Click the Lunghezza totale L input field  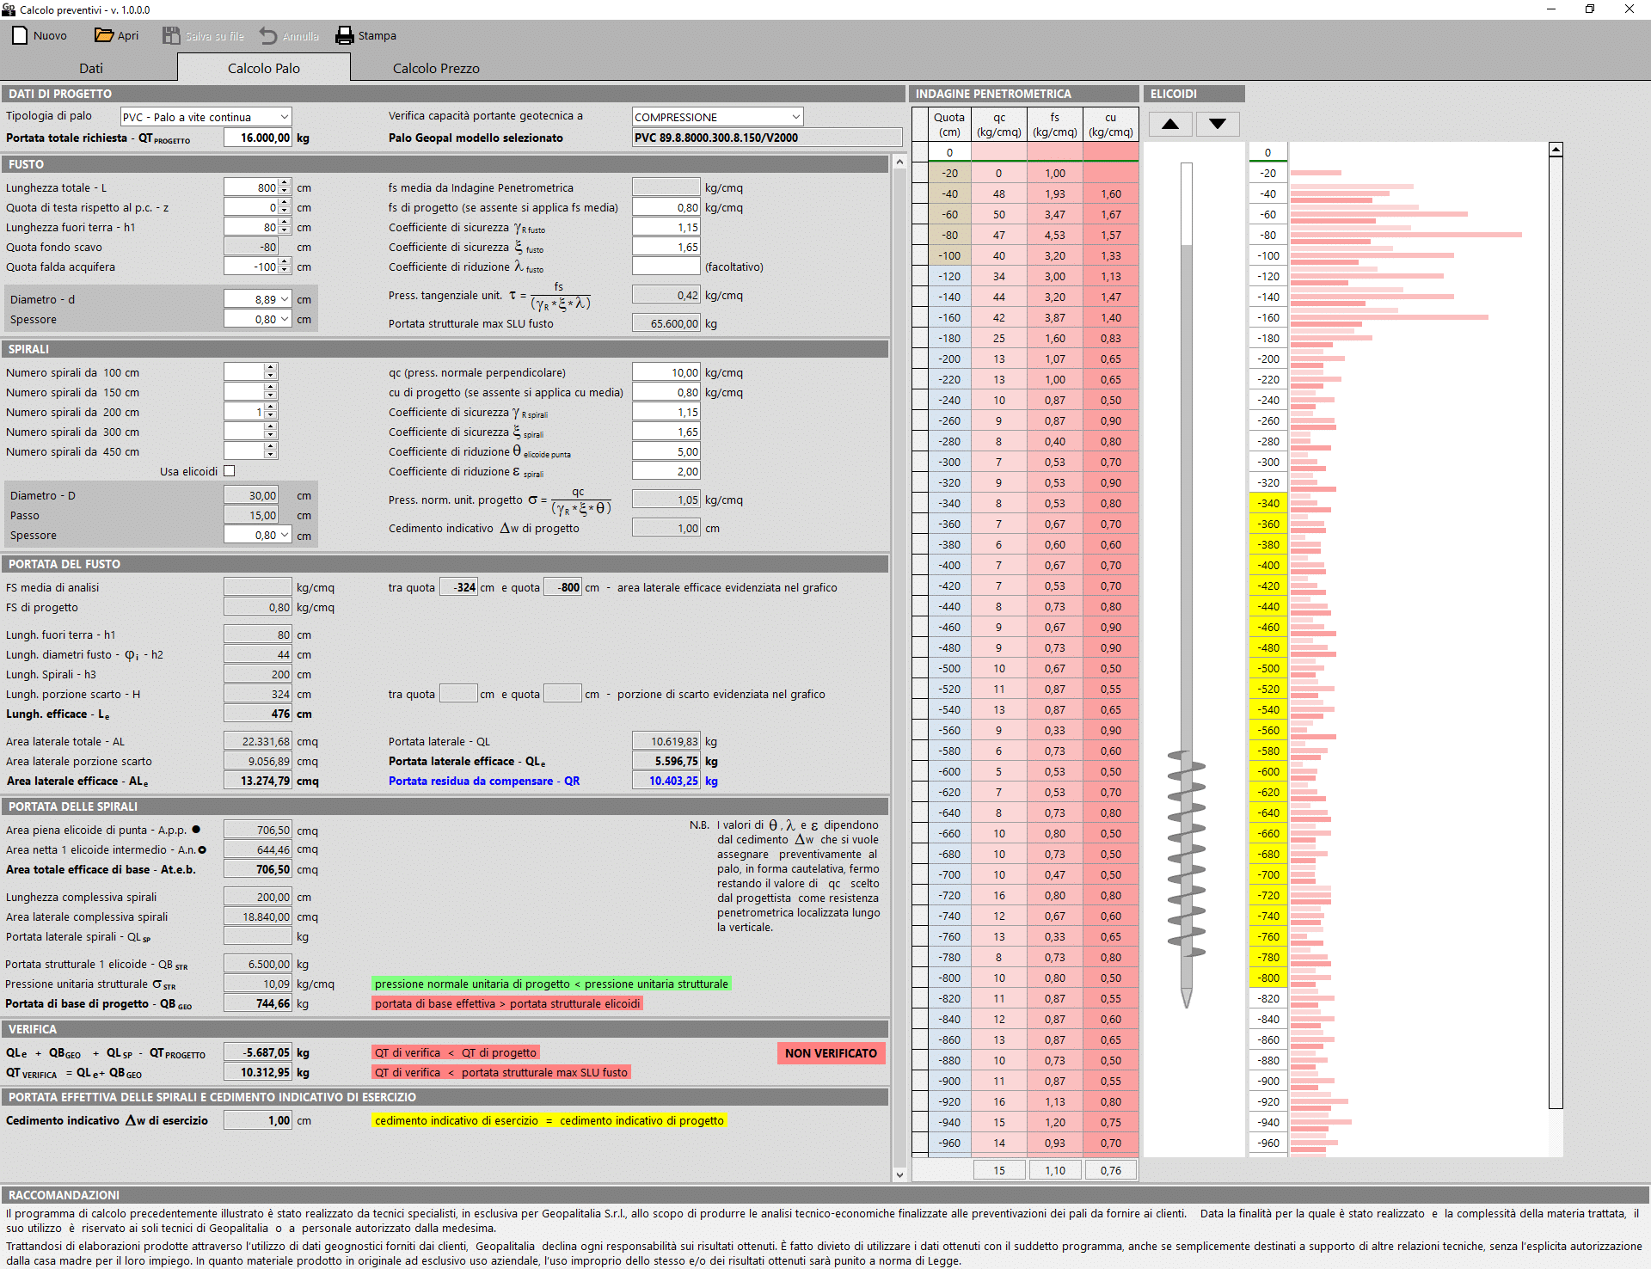pos(249,187)
